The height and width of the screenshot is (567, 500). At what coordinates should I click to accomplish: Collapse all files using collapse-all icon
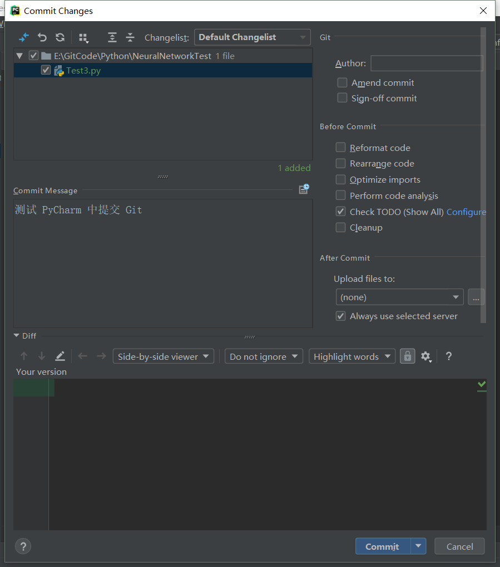point(130,37)
